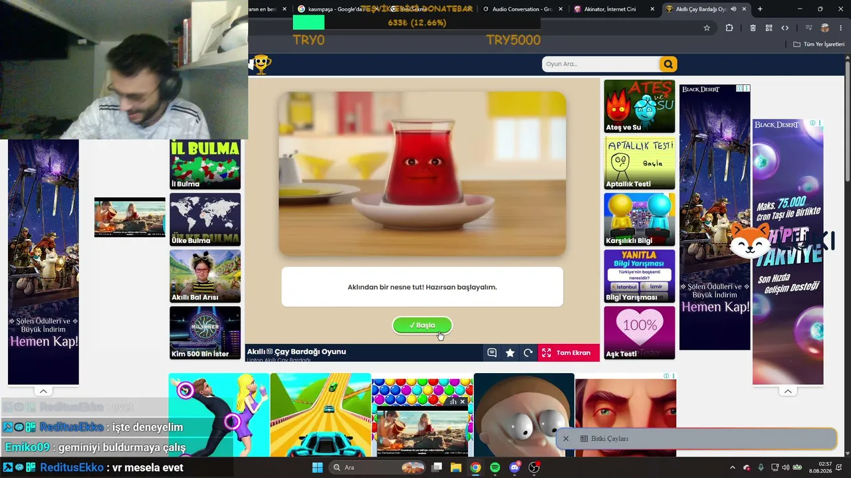Click the code brackets extension icon
The height and width of the screenshot is (478, 851).
785,28
